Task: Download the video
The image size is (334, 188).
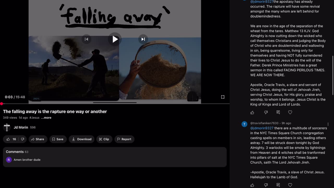Action: pyautogui.click(x=82, y=139)
